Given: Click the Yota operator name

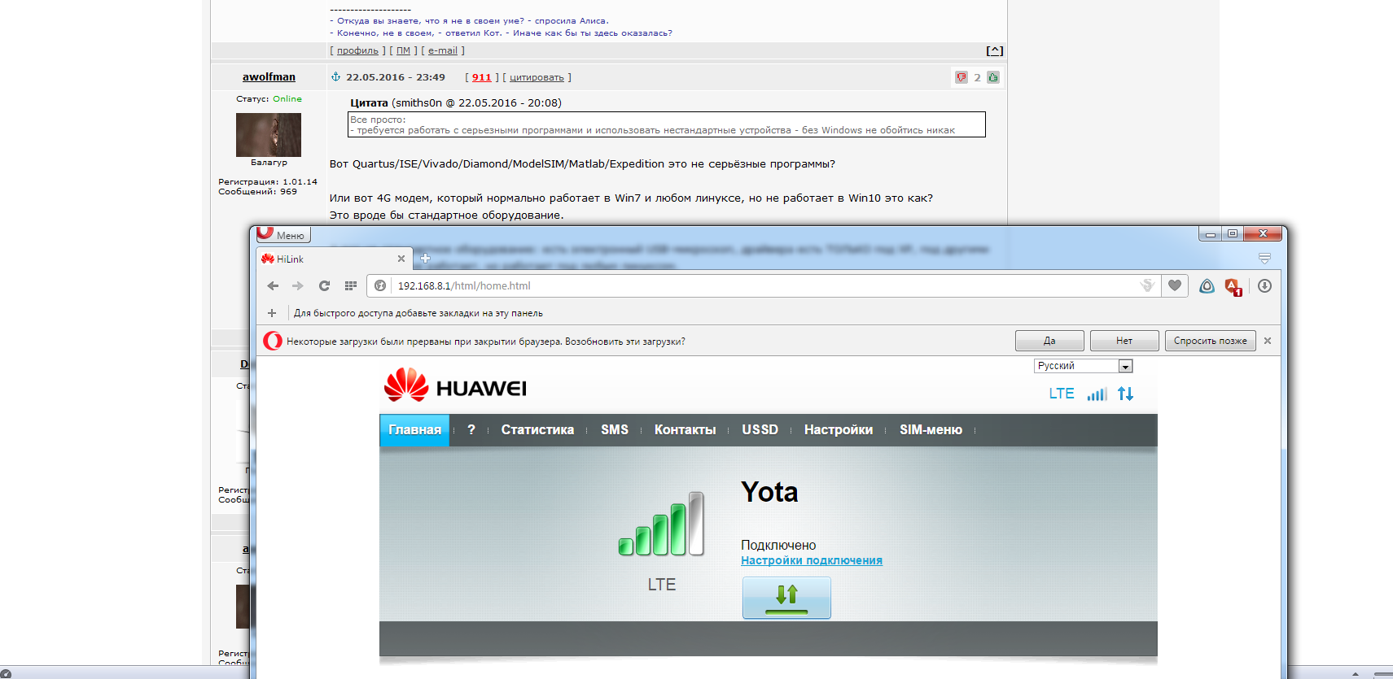Looking at the screenshot, I should click(x=769, y=492).
